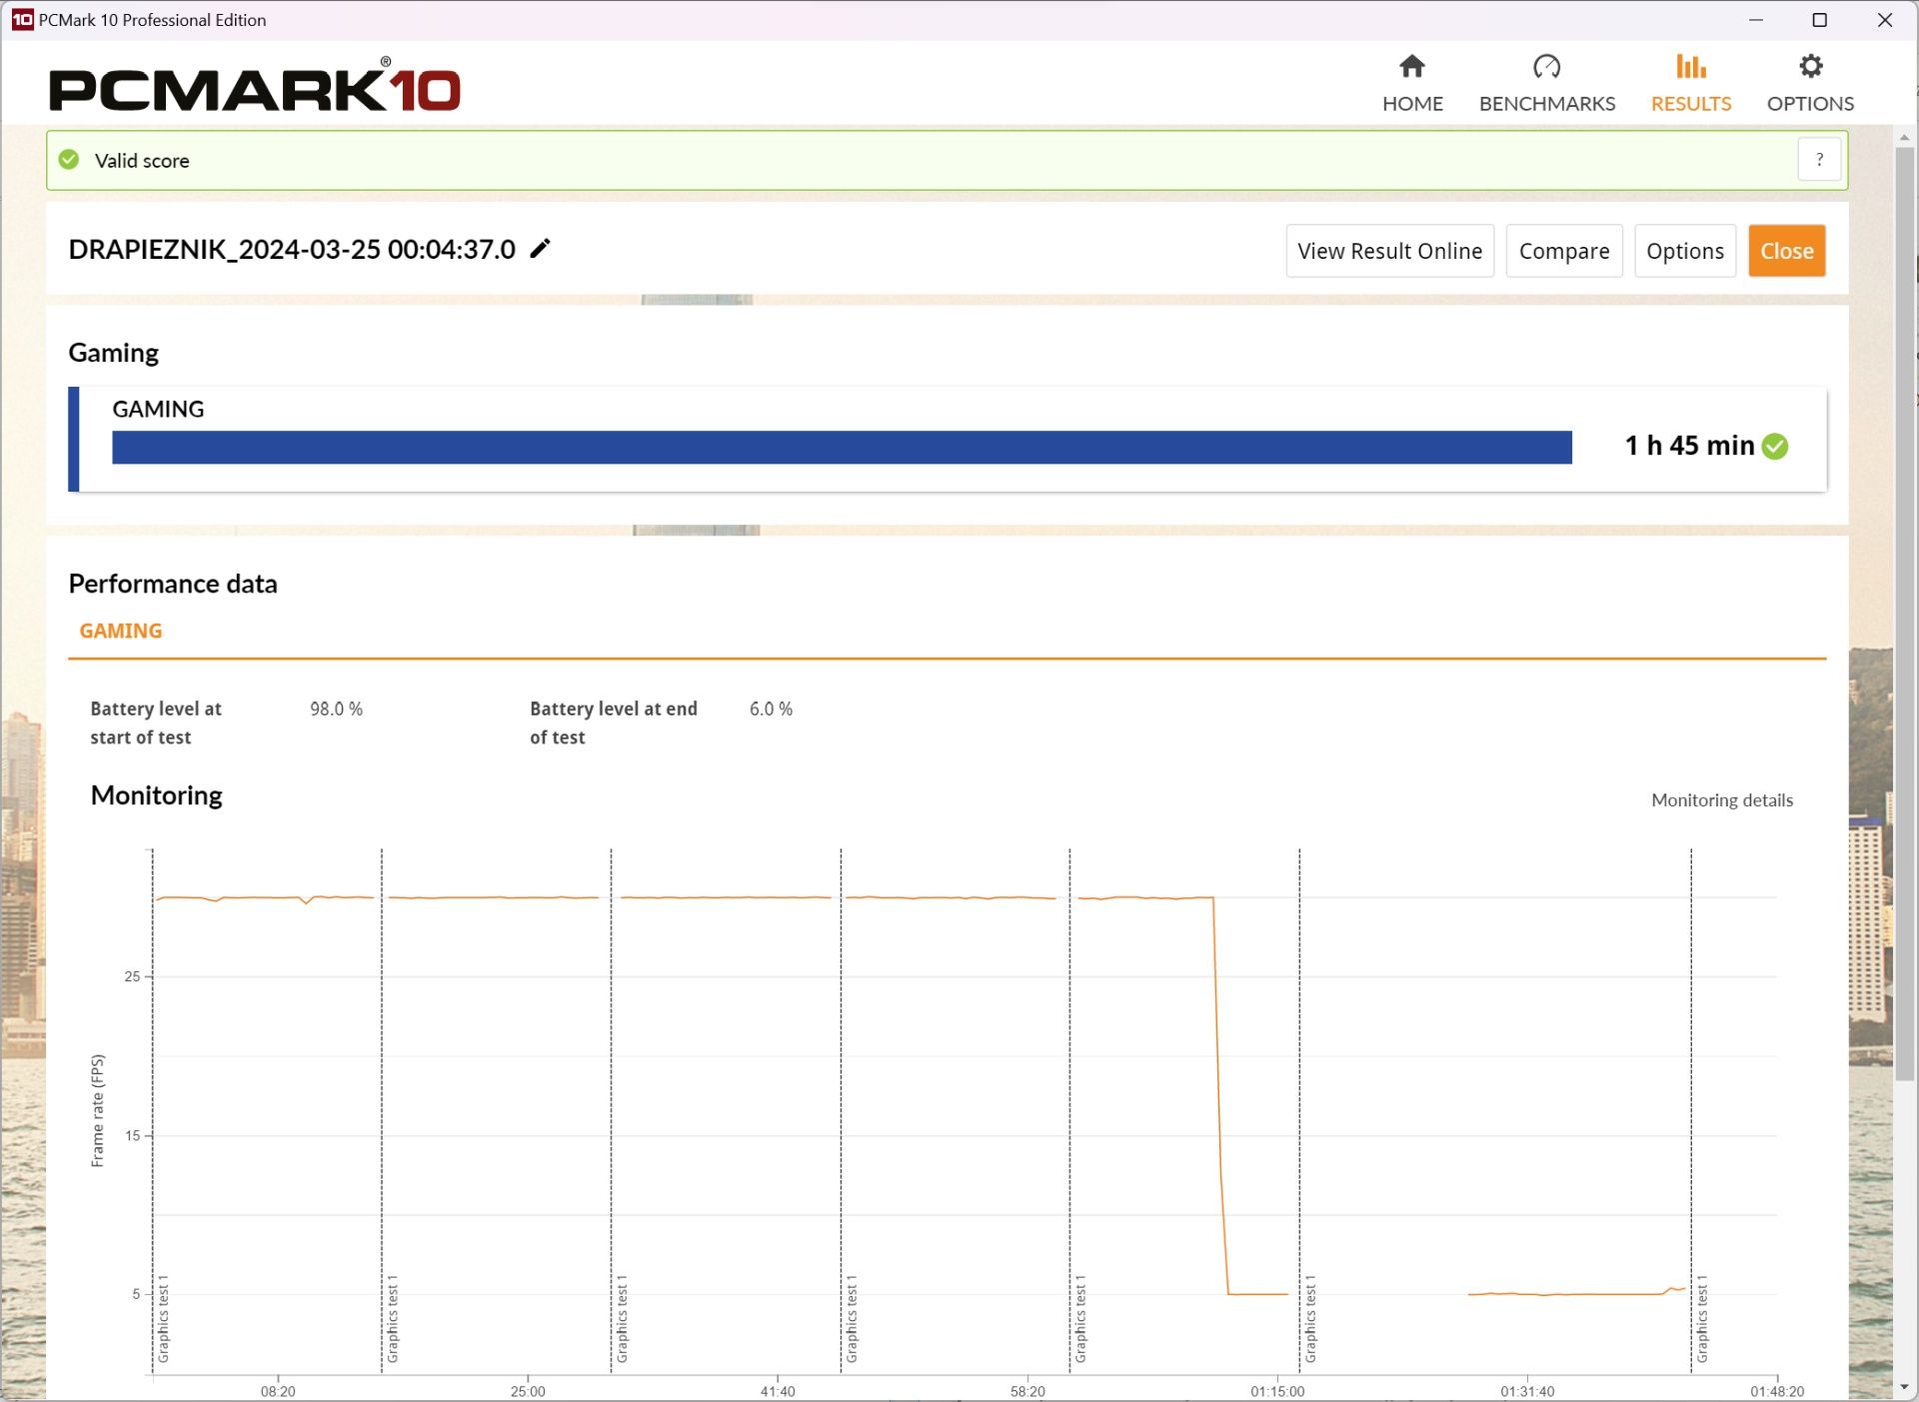Click the Valid score green check icon
Screen dimensions: 1919x1402
coord(69,160)
